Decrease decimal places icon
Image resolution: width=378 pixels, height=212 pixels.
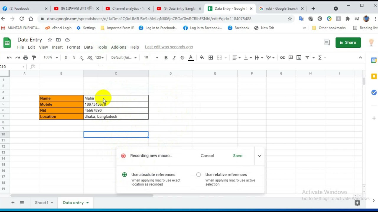(82, 58)
